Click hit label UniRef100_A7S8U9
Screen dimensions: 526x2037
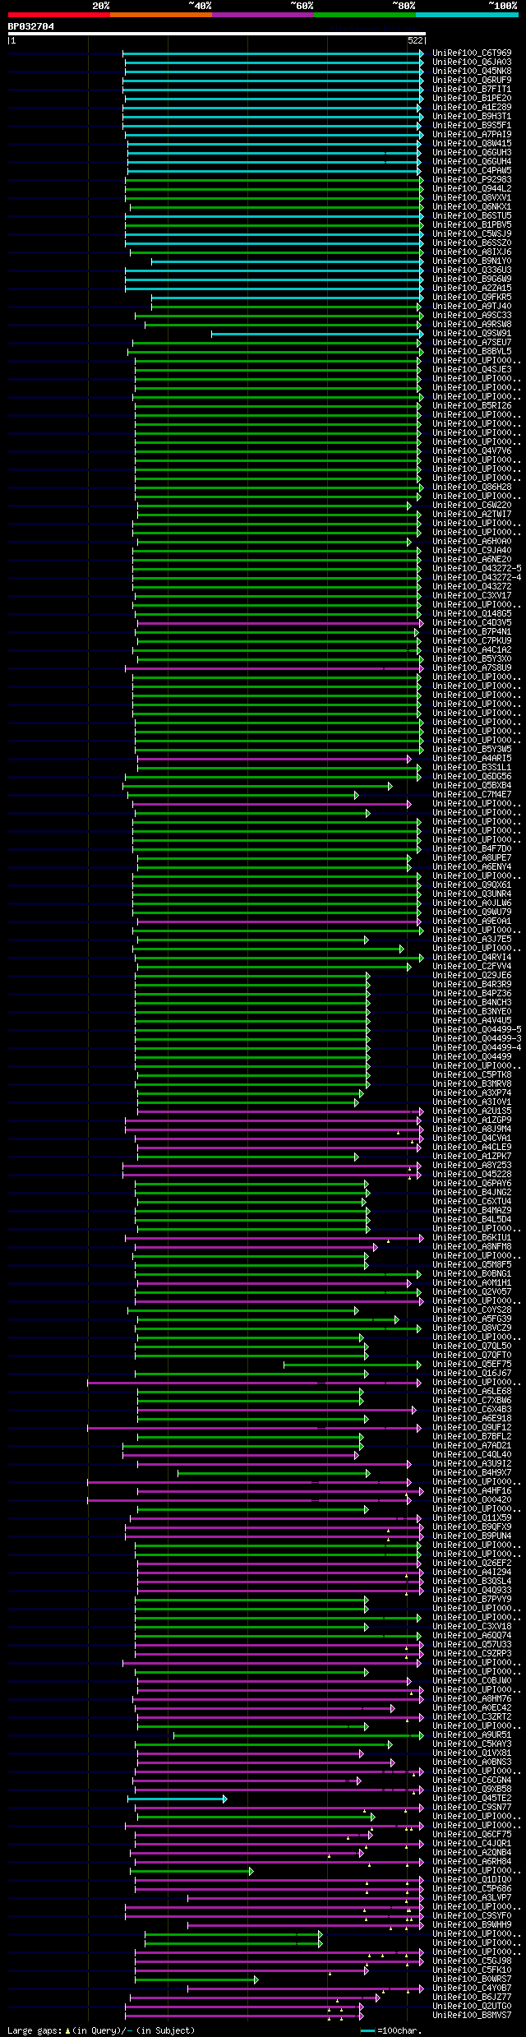click(472, 668)
